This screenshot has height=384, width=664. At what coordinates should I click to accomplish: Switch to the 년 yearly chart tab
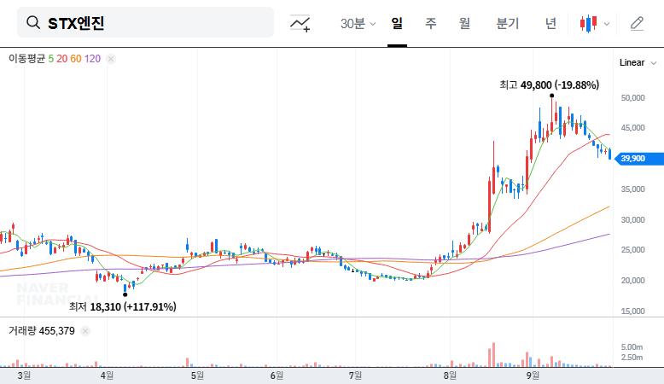(550, 23)
